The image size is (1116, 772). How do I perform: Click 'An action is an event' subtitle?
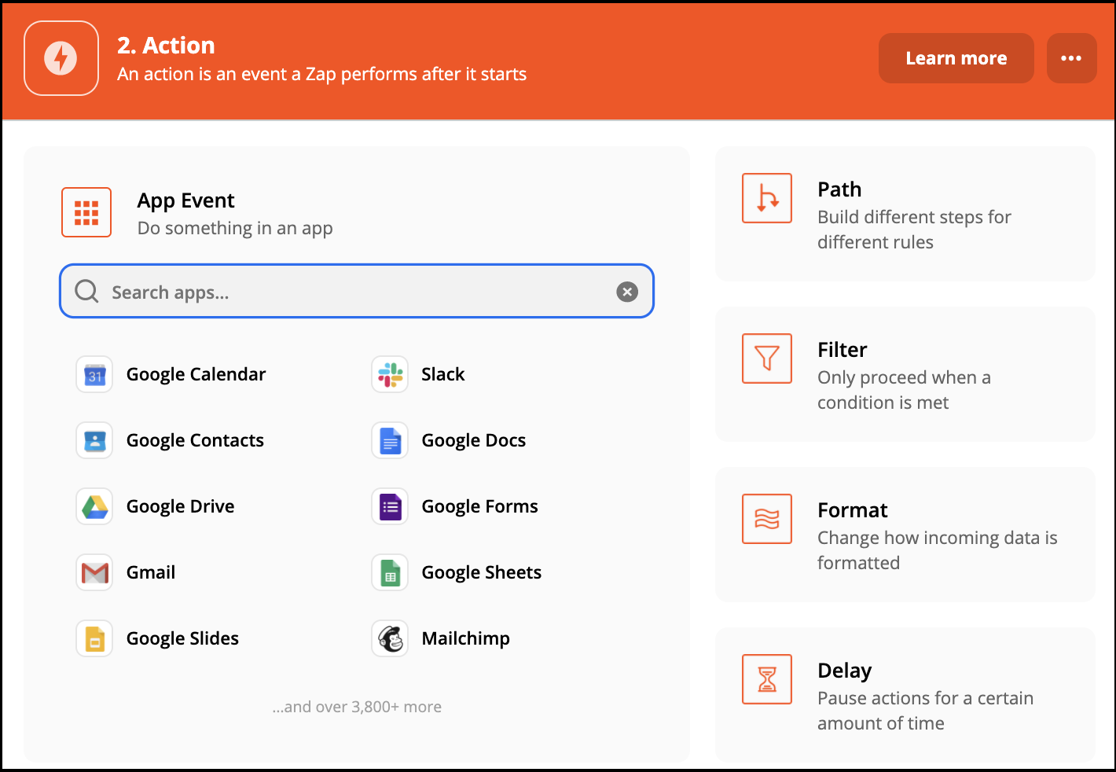coord(321,74)
